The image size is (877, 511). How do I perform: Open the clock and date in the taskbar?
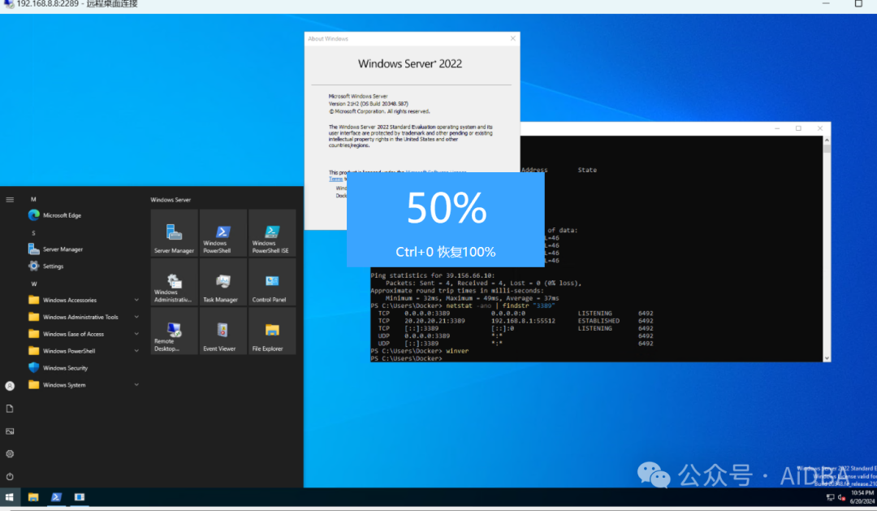point(862,497)
